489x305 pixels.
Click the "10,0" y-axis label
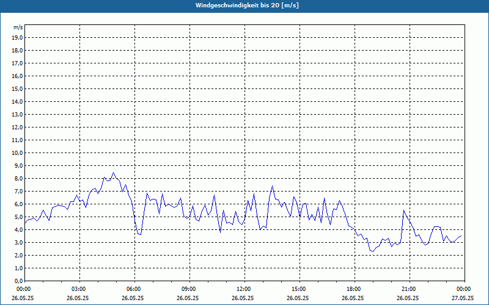[17, 153]
